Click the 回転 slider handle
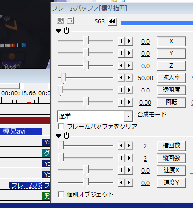The width and height of the screenshot is (193, 208). coord(86,103)
